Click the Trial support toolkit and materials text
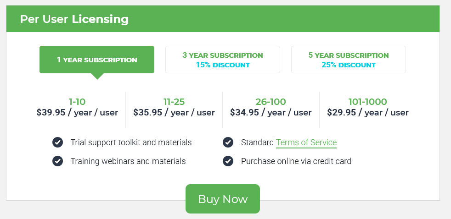 (x=131, y=142)
